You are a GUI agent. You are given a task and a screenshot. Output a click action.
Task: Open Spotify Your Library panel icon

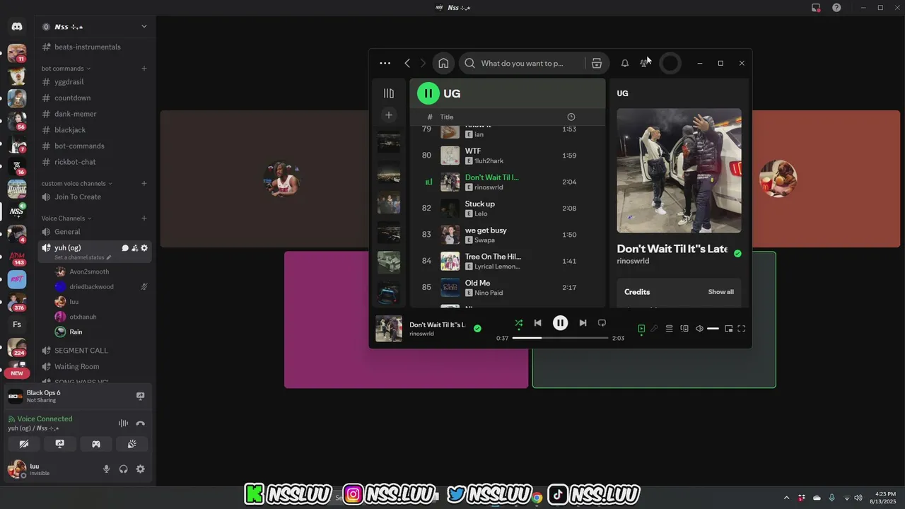[388, 93]
